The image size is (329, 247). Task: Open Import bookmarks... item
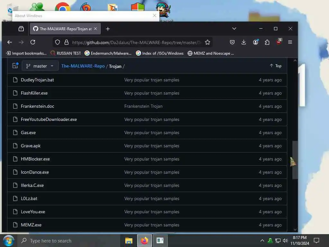(27, 53)
